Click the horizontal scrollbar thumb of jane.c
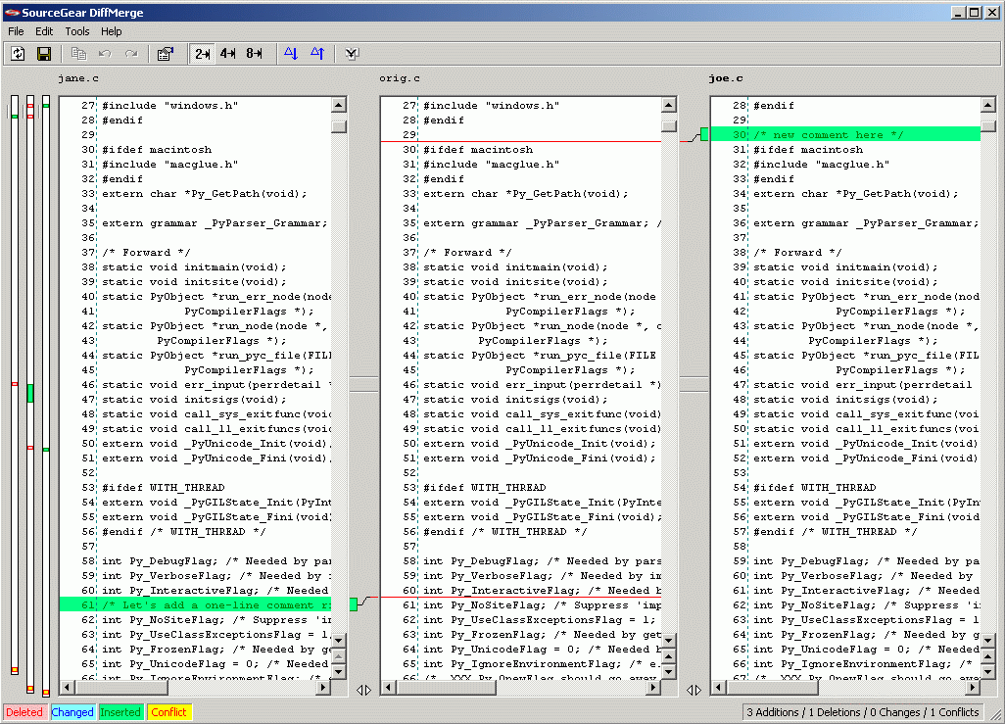Viewport: 1005px width, 724px height. (121, 688)
